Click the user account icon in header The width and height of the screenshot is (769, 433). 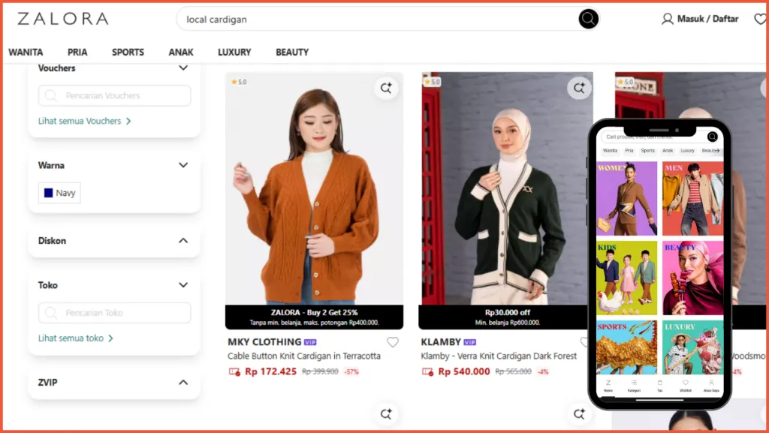coord(667,19)
